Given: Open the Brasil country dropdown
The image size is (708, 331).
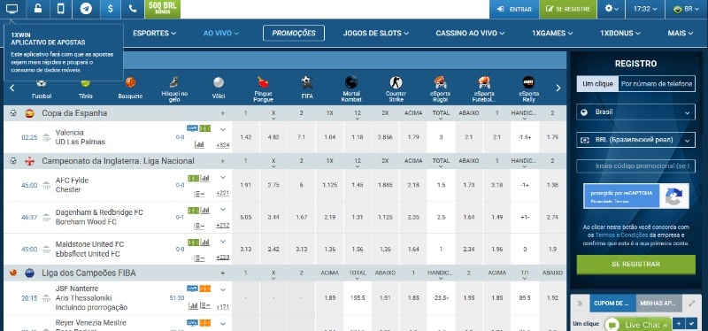Looking at the screenshot, I should [635, 112].
